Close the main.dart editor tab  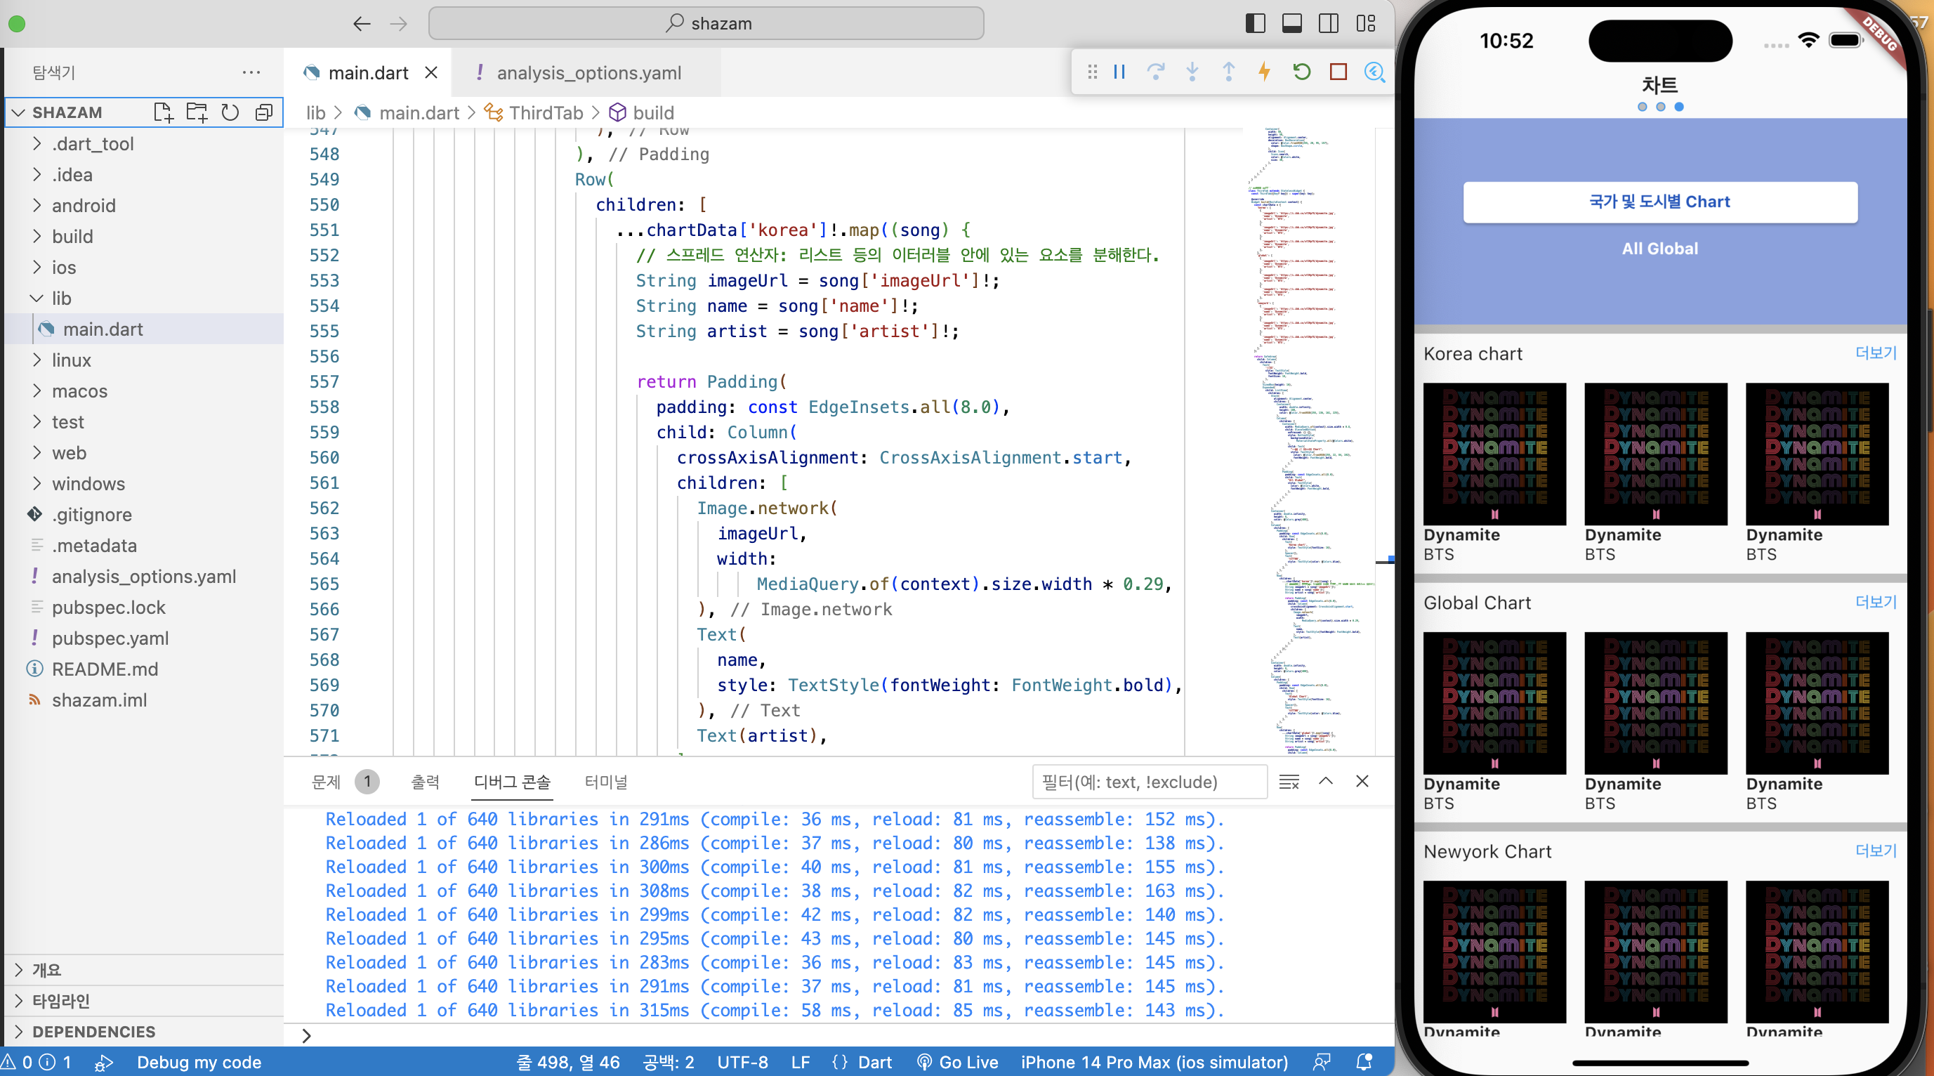point(431,73)
